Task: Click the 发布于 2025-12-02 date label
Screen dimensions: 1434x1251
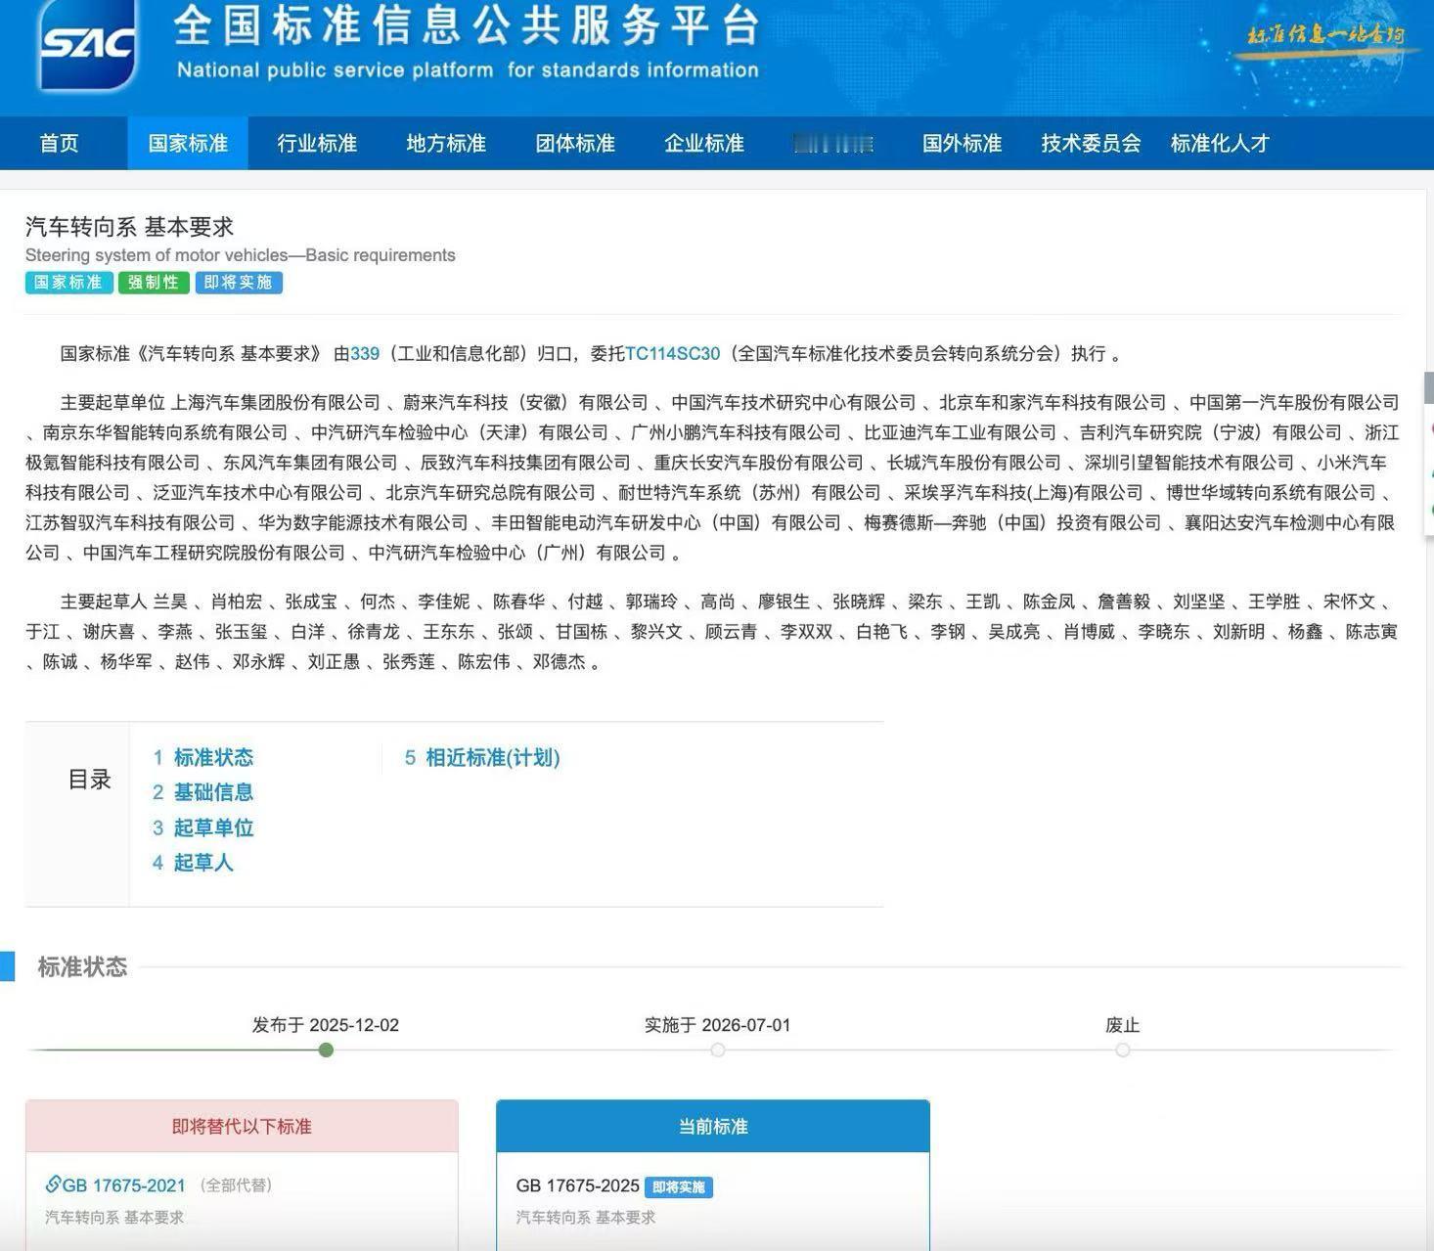Action: point(326,1025)
